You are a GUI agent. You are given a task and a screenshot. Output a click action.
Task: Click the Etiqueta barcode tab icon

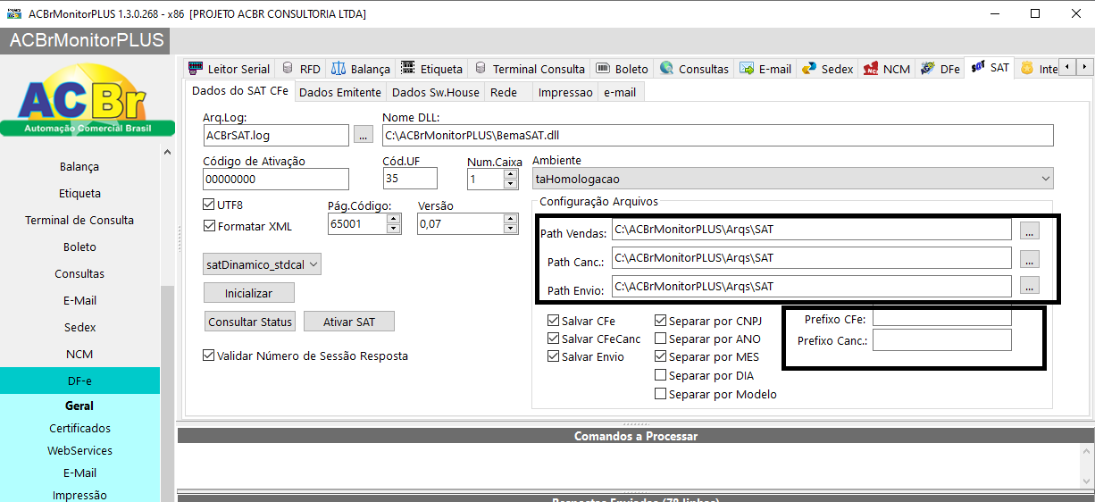pos(408,68)
